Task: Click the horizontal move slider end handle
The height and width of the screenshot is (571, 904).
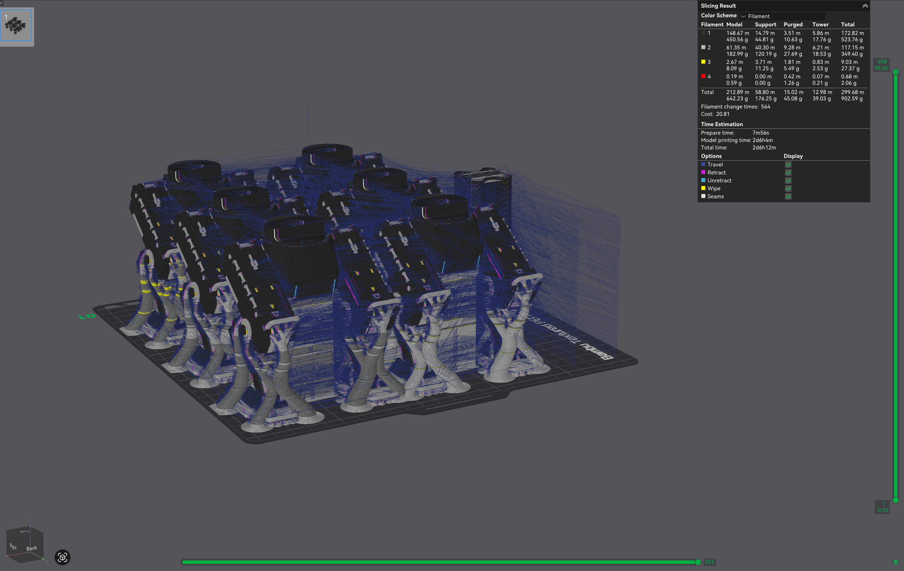Action: pyautogui.click(x=697, y=562)
